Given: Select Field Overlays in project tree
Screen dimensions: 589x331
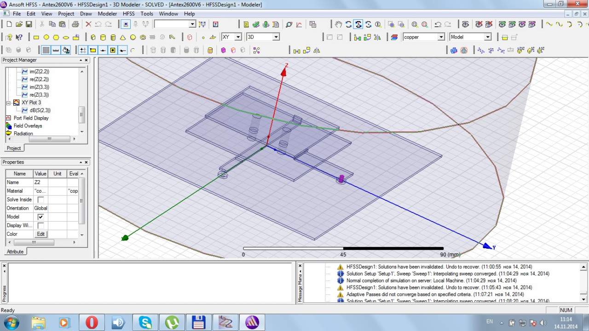Looking at the screenshot, I should click(28, 126).
